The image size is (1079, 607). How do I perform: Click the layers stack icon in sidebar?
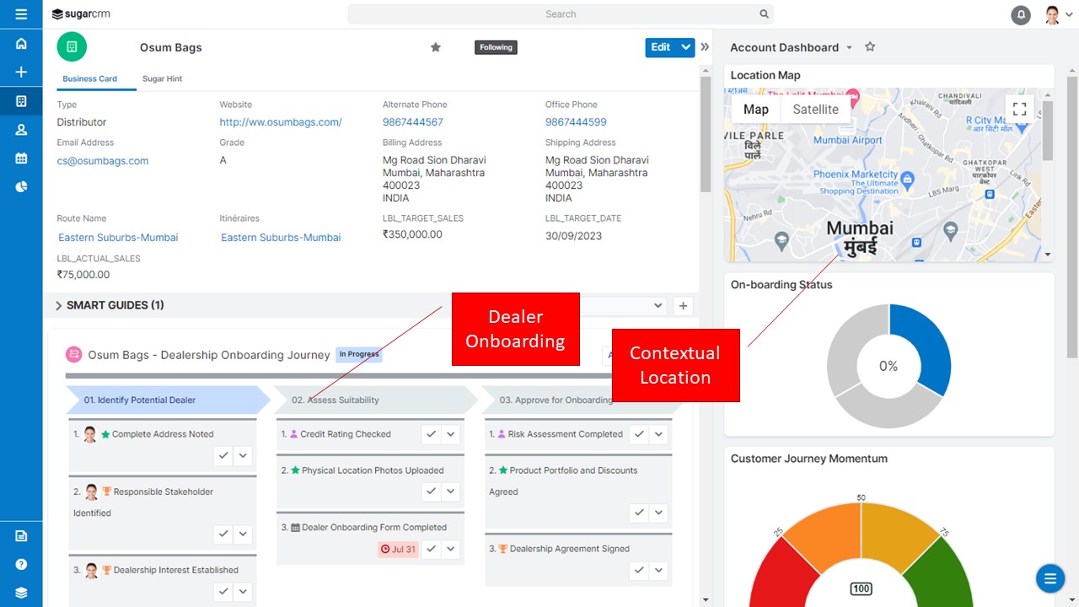21,594
